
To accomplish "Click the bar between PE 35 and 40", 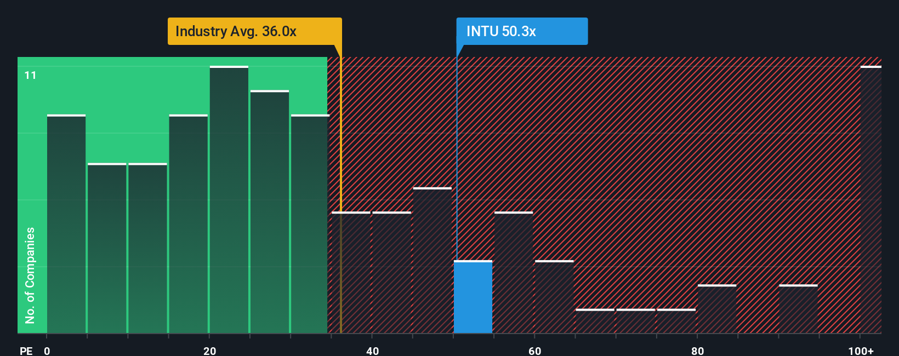I will [x=351, y=272].
